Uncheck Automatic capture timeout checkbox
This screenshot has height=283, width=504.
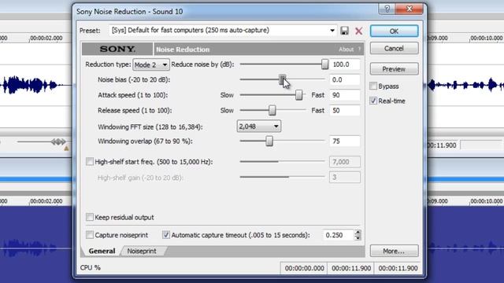click(166, 235)
